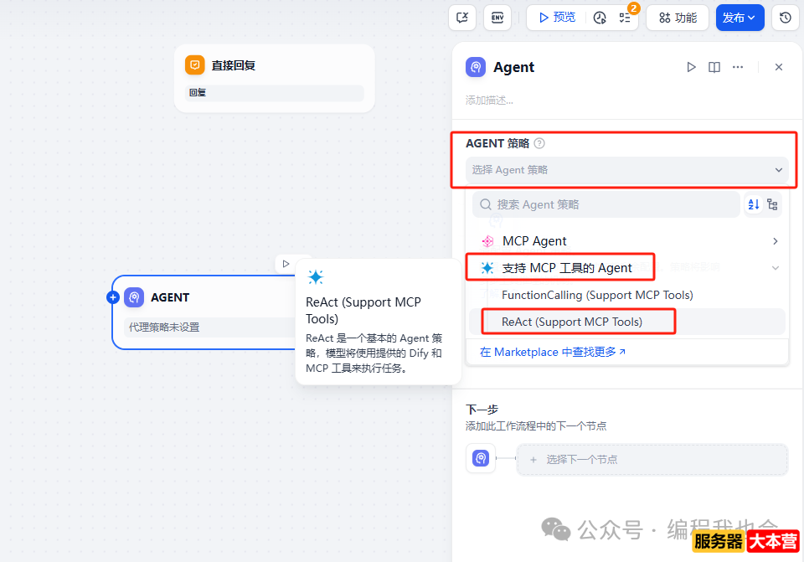Open the help book icon in Agent panel
This screenshot has height=562, width=804.
(x=714, y=67)
